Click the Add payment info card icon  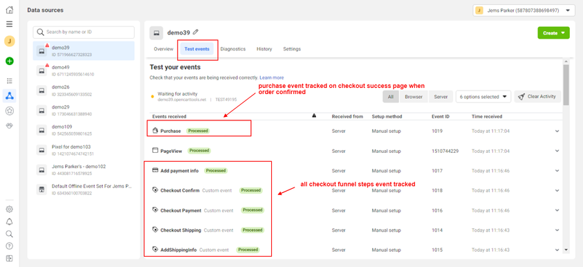[x=156, y=170]
